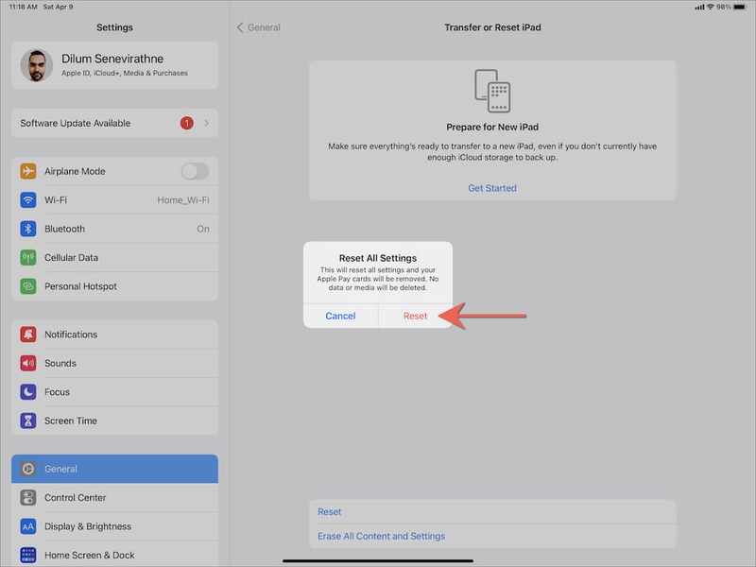Viewport: 756px width, 567px height.
Task: Tap the Sounds speaker icon
Action: (28, 363)
